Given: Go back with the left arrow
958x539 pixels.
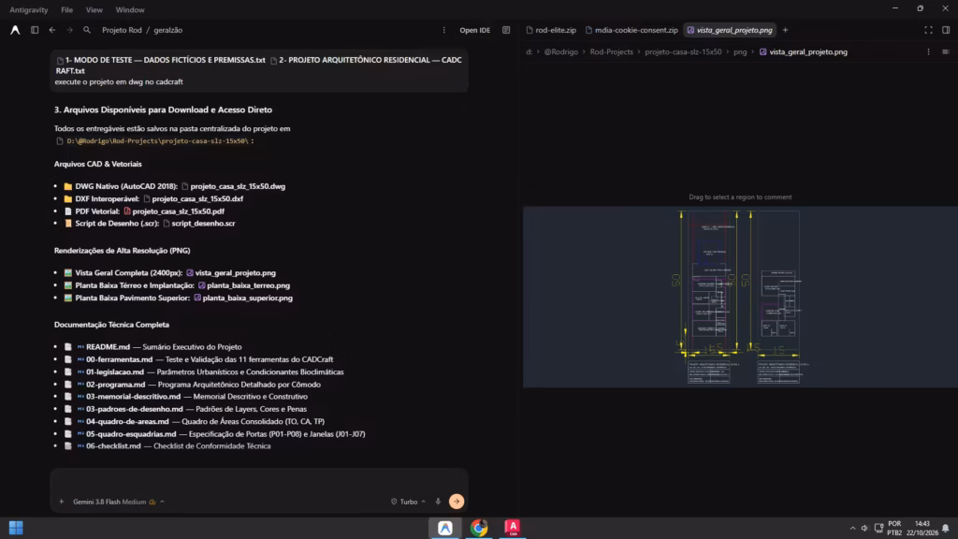Looking at the screenshot, I should click(52, 30).
